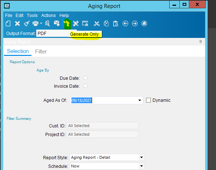Enable the Dynamic checkbox

(x=148, y=100)
